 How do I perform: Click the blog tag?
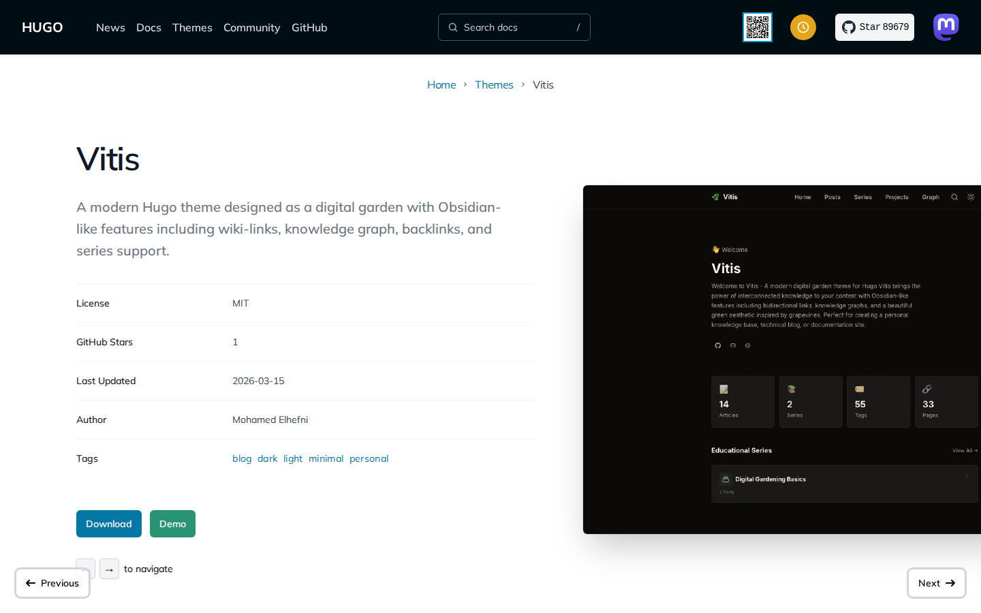242,458
